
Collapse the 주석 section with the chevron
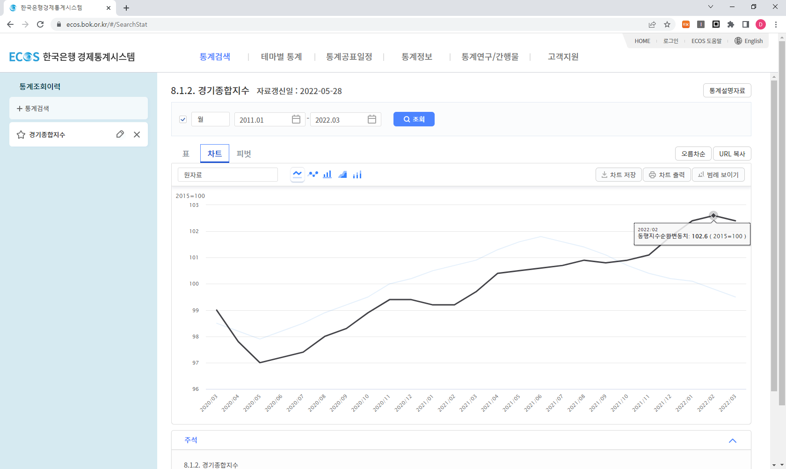[x=733, y=440]
